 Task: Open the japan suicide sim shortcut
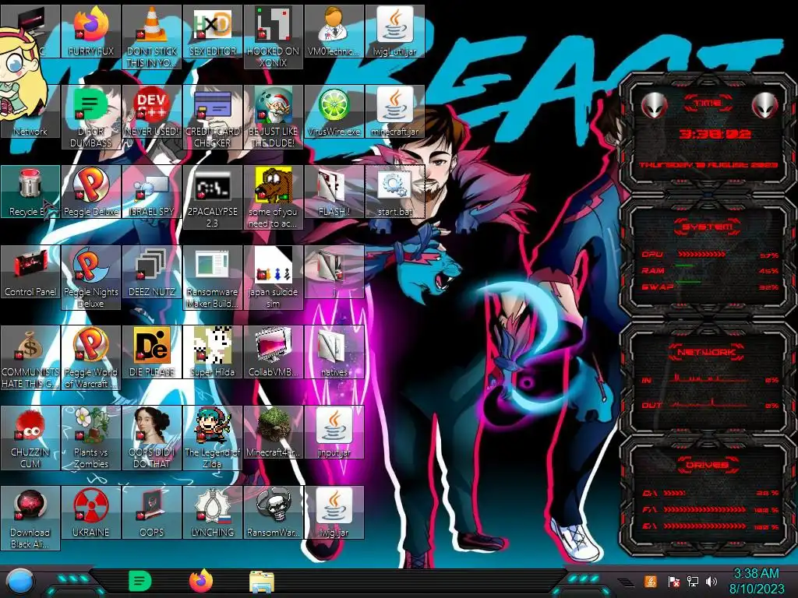[x=274, y=278]
